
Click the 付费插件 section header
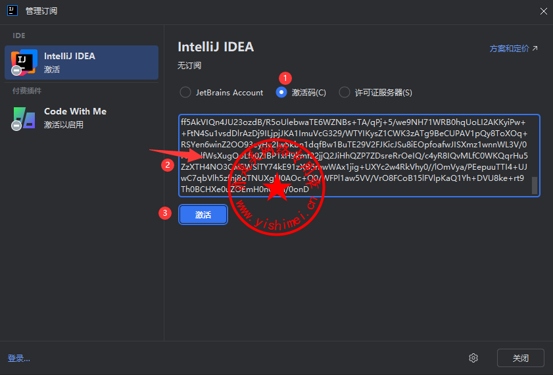26,91
